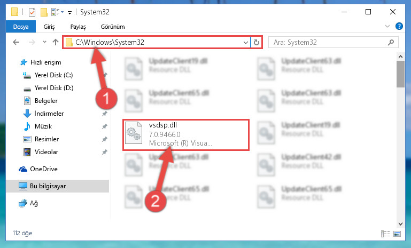Click the Ara: System32 search field
411x248 pixels.
328,42
